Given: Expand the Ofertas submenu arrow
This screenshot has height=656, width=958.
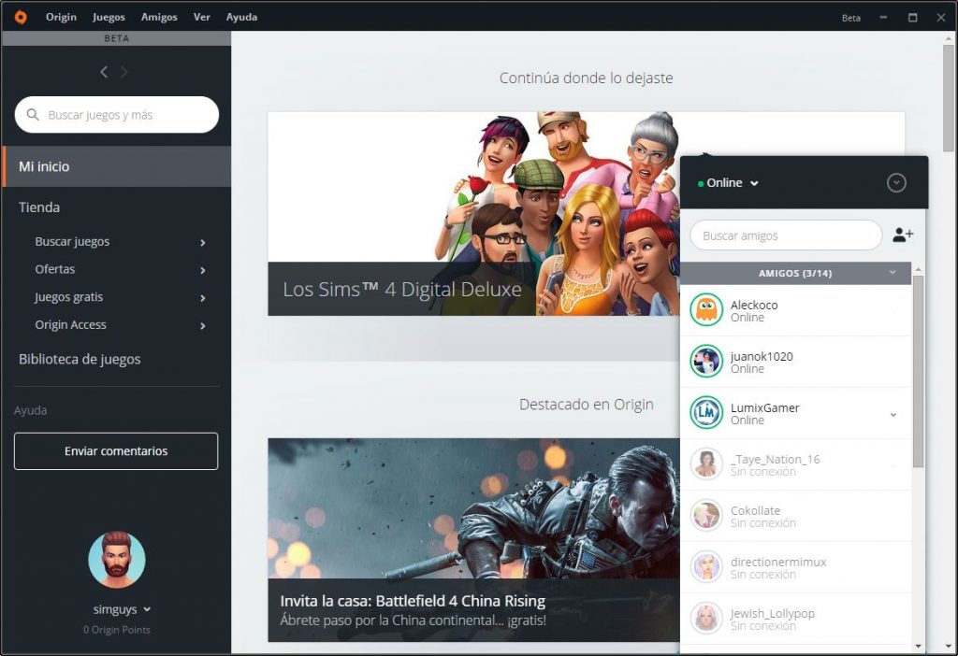Looking at the screenshot, I should (203, 270).
